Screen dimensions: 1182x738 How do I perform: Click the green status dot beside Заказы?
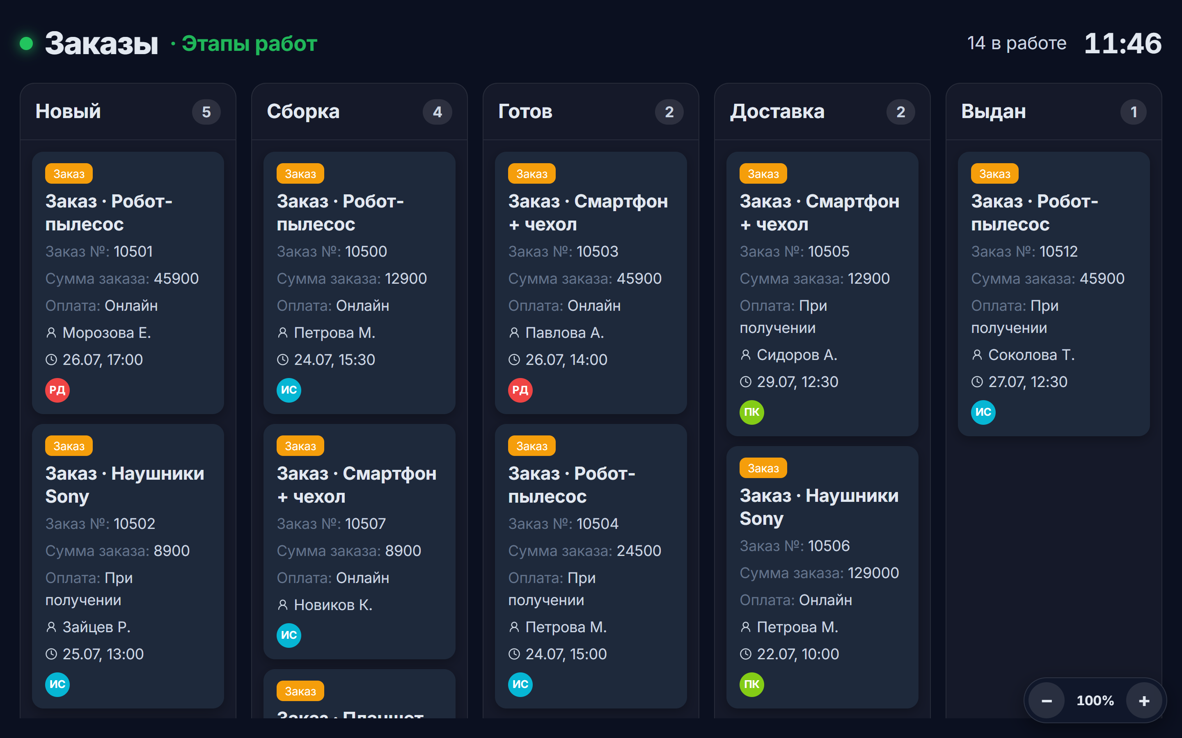point(26,43)
